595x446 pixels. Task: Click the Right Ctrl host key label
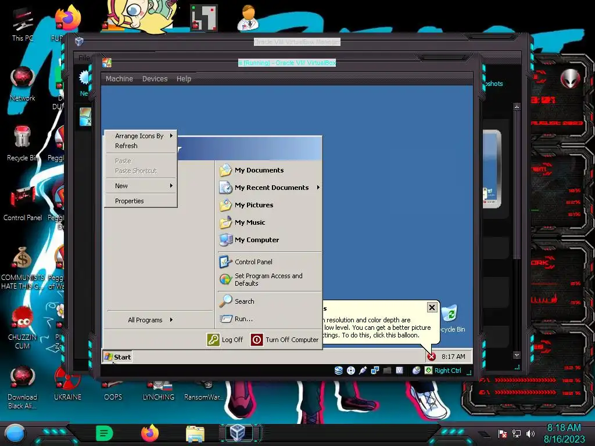coord(448,371)
